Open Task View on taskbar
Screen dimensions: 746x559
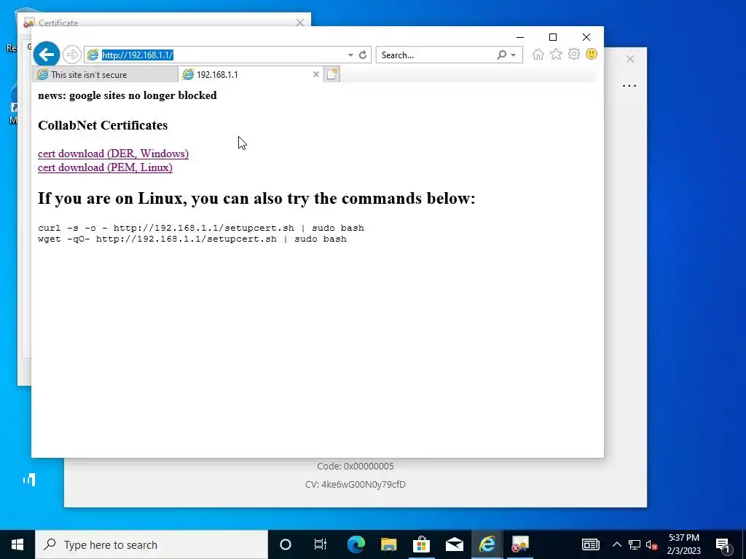click(x=321, y=544)
